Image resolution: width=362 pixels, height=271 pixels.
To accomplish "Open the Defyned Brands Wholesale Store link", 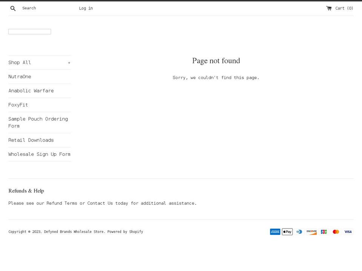I will [x=74, y=231].
